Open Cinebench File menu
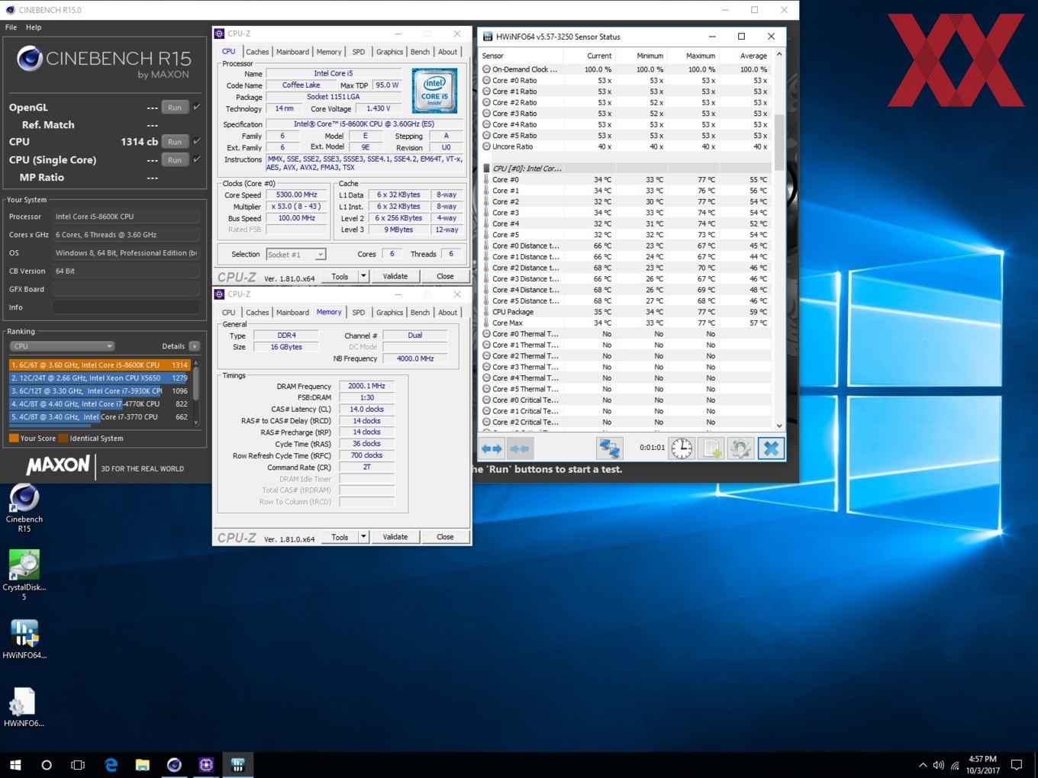This screenshot has width=1038, height=778. [x=11, y=27]
